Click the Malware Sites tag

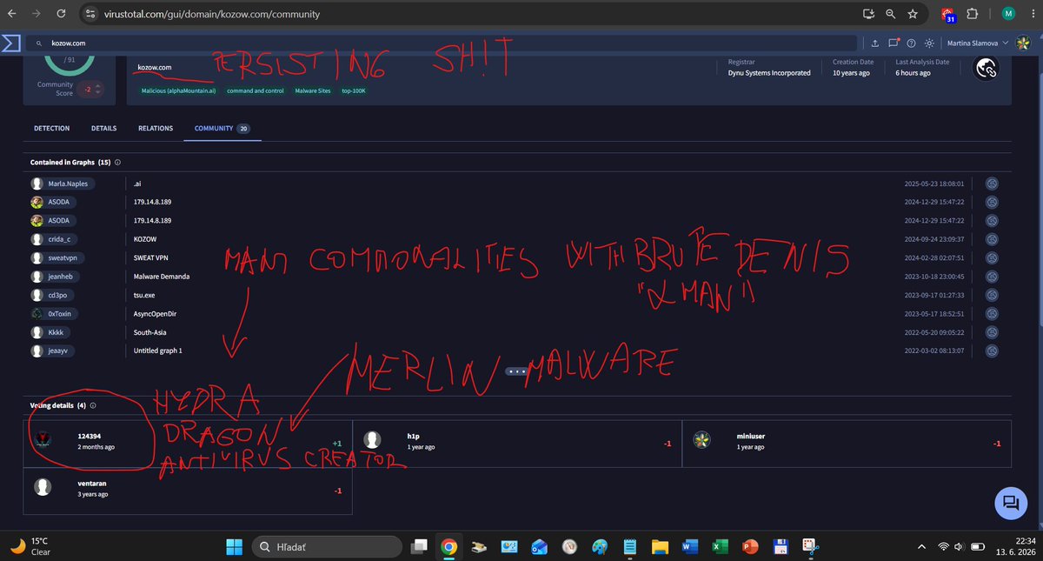tap(313, 90)
